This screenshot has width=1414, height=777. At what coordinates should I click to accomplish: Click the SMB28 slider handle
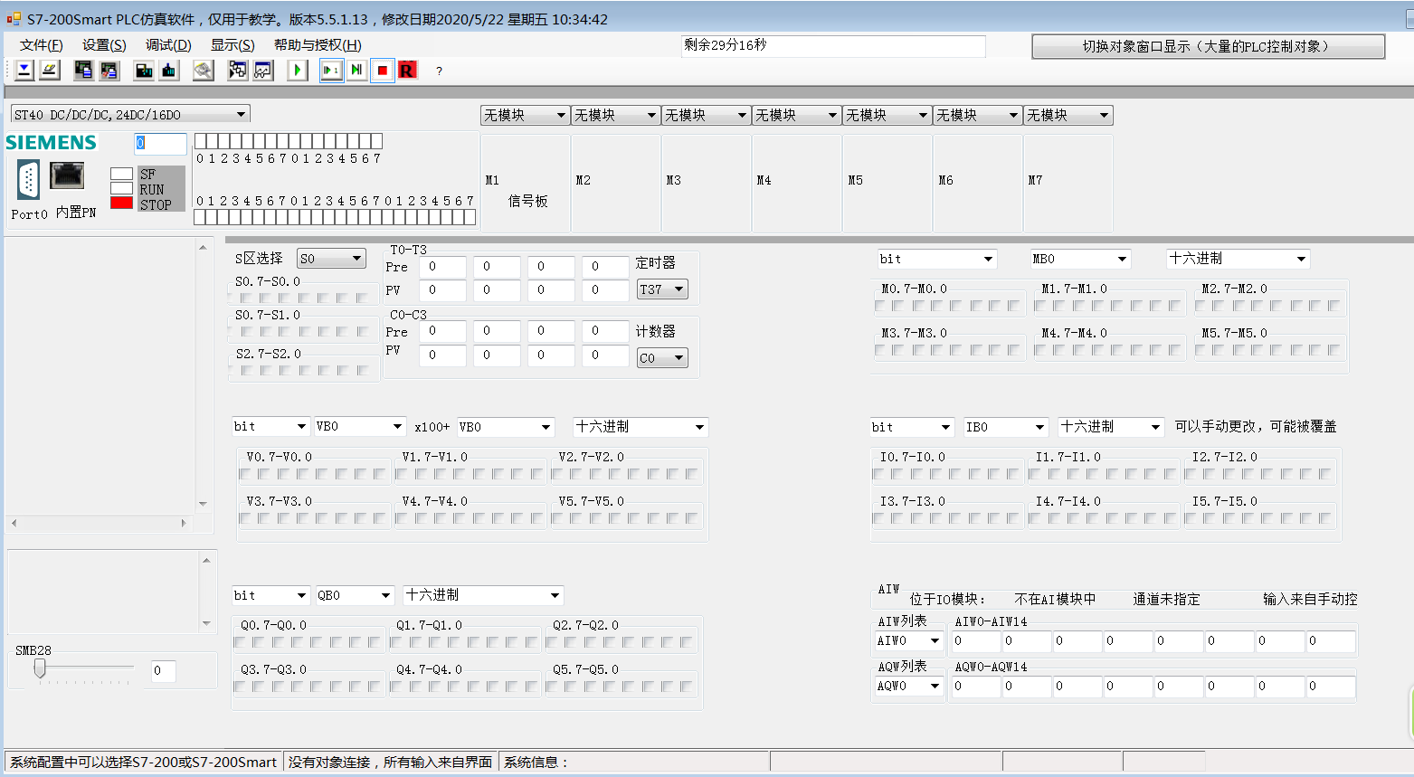(40, 668)
